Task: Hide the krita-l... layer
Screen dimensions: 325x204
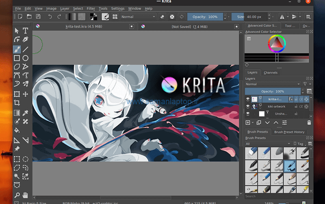Action: click(248, 99)
